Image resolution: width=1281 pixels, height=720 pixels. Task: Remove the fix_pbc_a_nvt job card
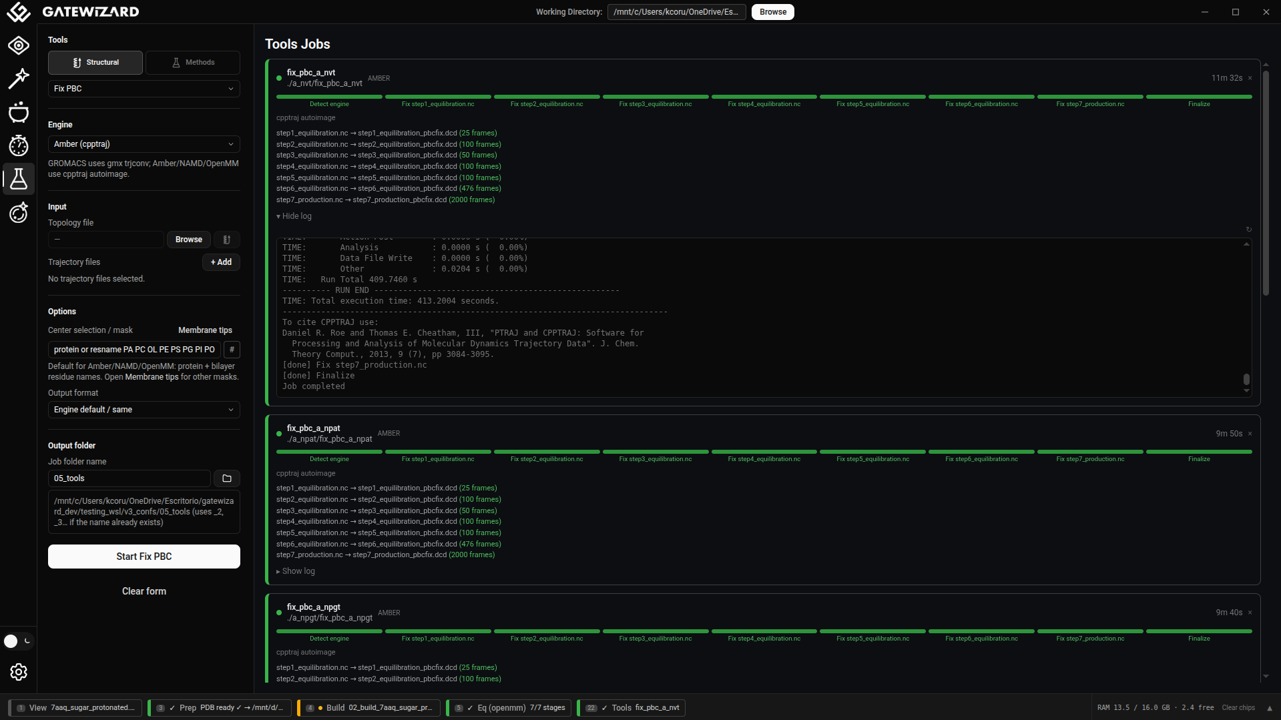1250,78
